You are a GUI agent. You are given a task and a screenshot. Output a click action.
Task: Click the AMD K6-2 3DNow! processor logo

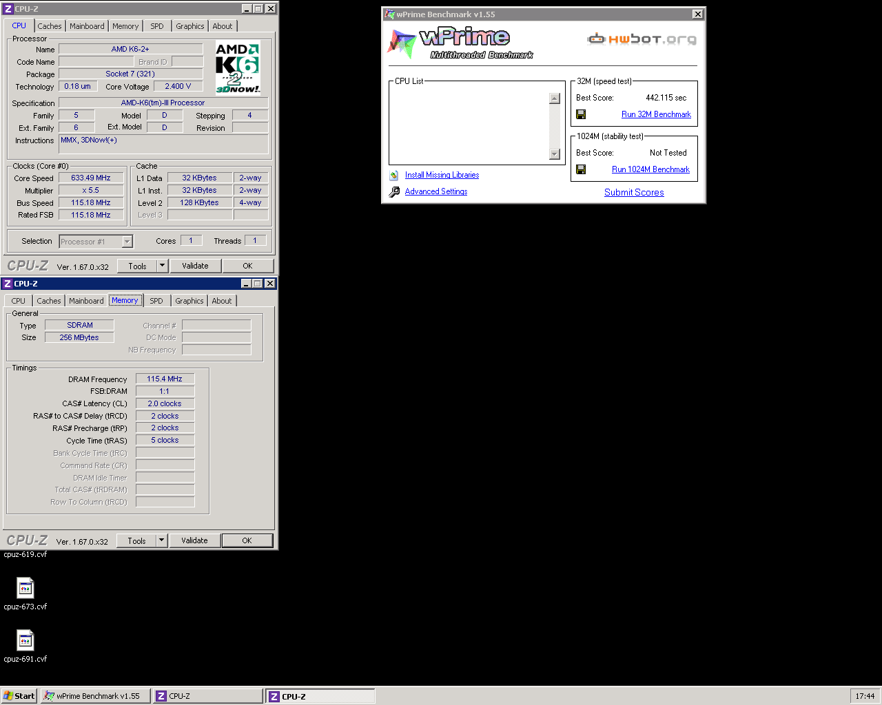click(x=238, y=67)
